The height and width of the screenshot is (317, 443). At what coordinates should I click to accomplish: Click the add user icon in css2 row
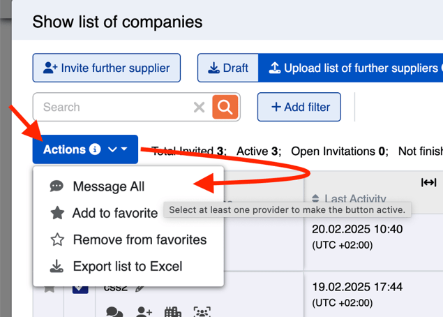[144, 311]
